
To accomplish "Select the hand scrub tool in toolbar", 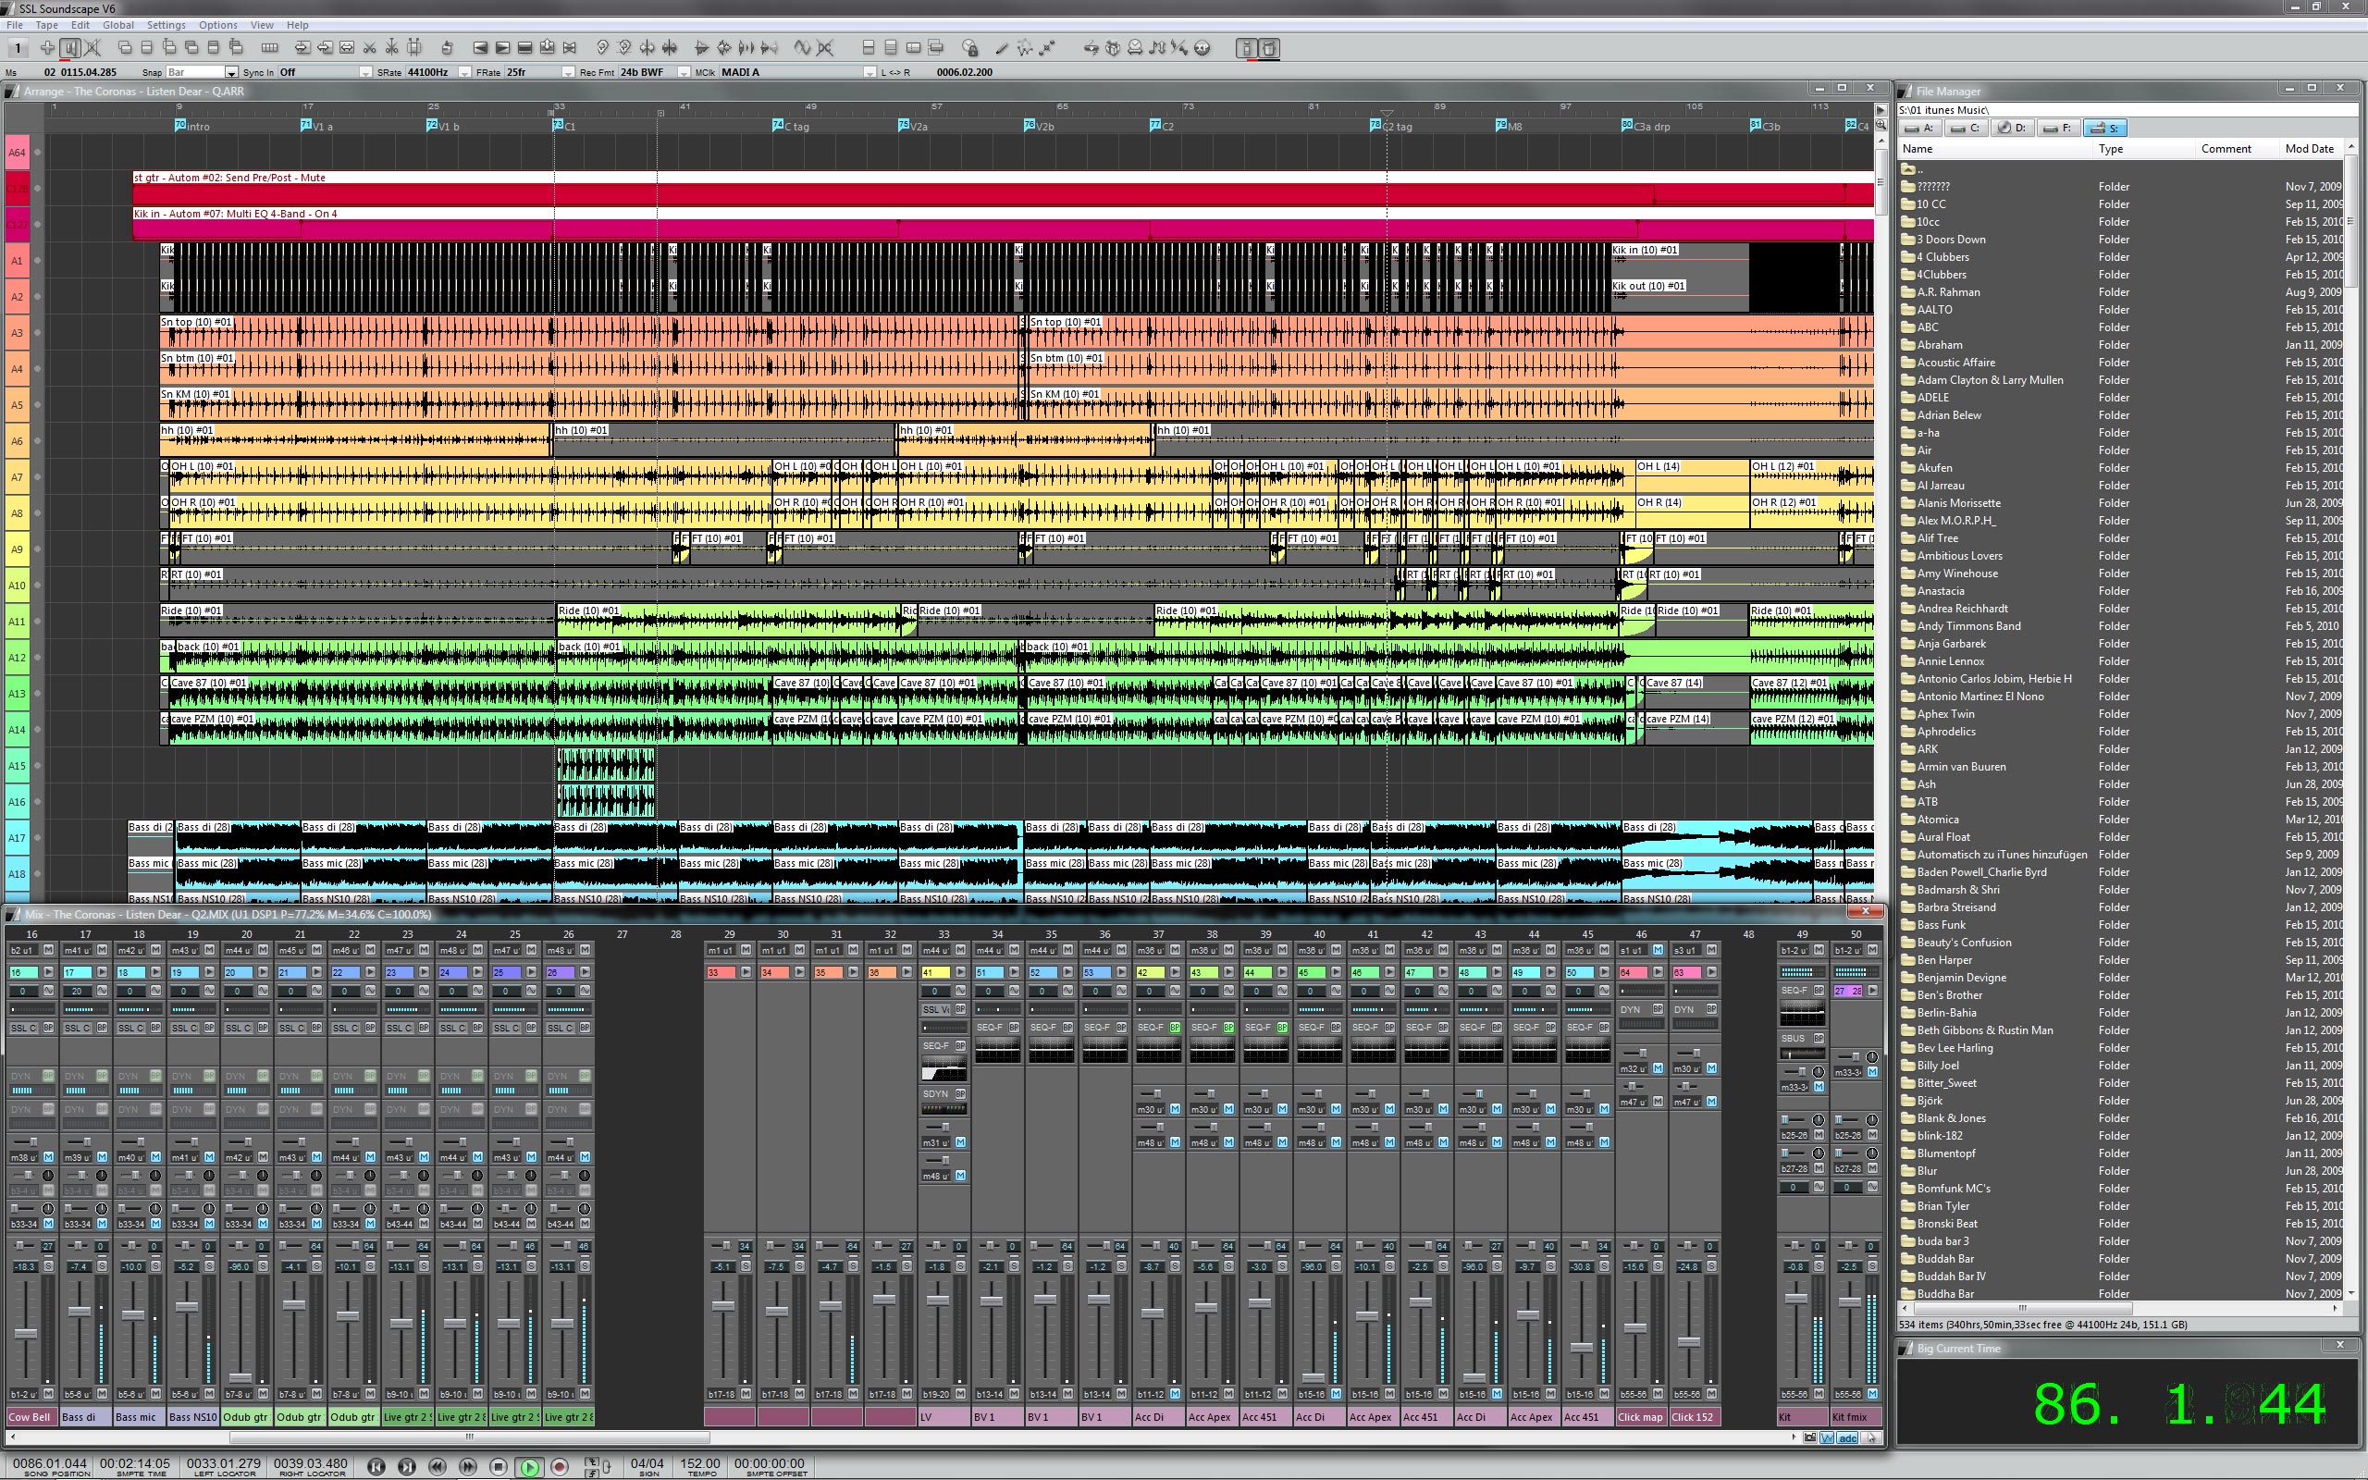I will point(447,48).
